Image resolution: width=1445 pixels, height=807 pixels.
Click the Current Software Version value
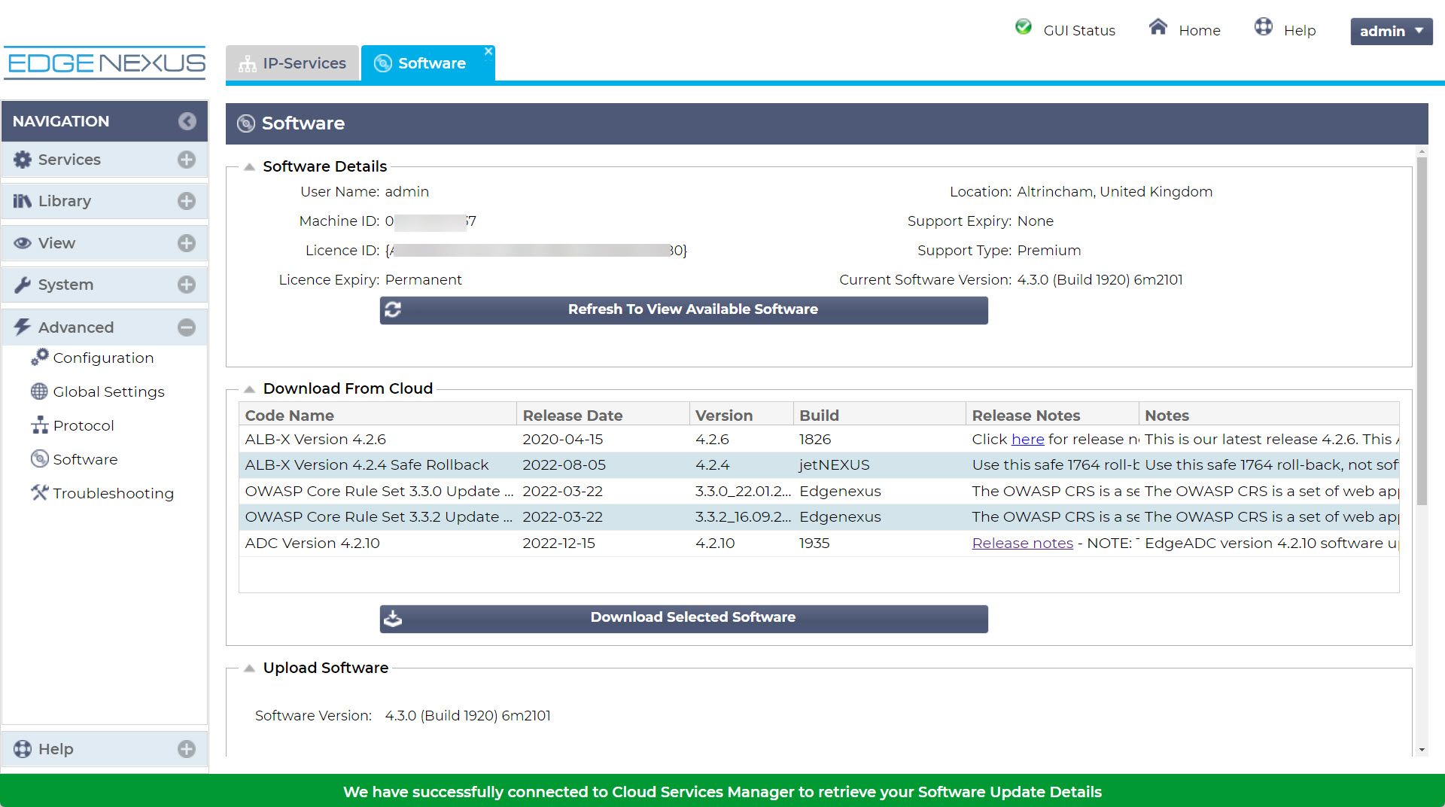coord(1100,280)
